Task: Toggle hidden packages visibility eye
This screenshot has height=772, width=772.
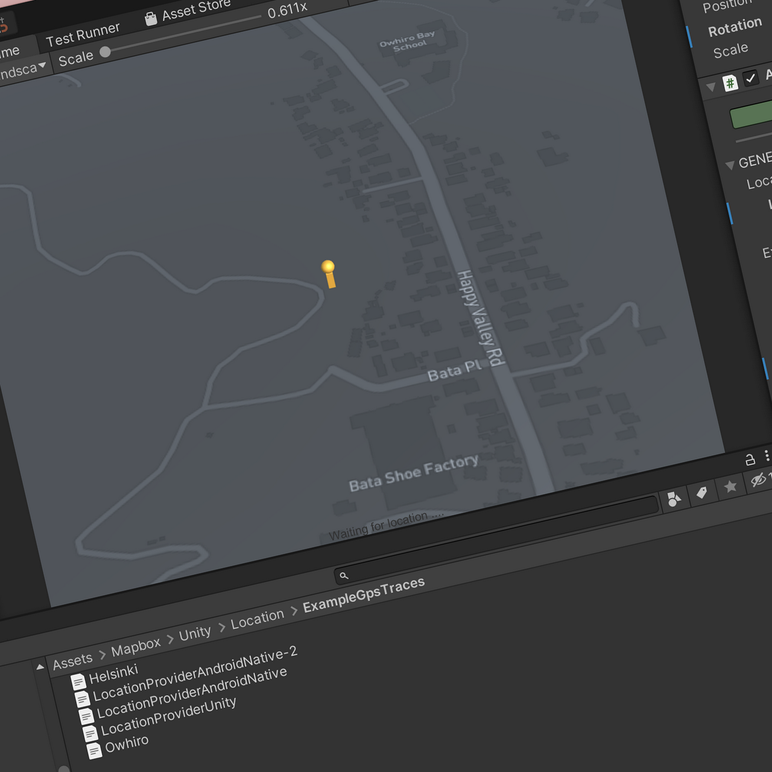Action: coord(758,480)
